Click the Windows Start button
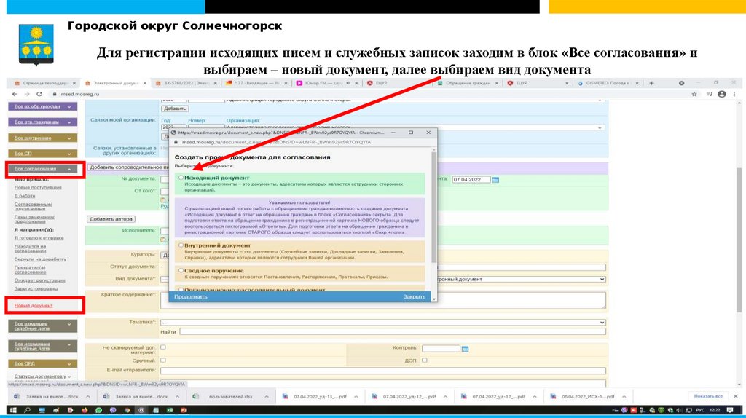 (x=13, y=410)
